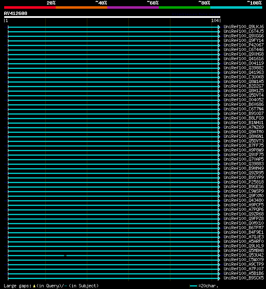Click the UniRef100_Q8H6N1 label
This screenshot has width=266, height=289.
[x=244, y=136]
